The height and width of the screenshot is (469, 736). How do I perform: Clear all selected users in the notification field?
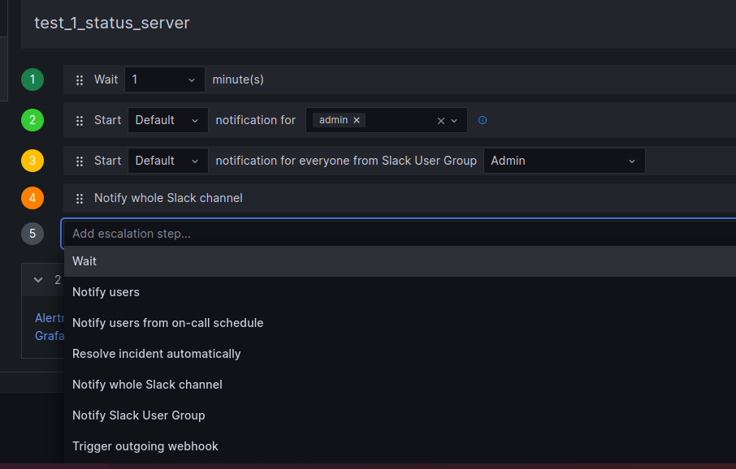click(x=441, y=121)
